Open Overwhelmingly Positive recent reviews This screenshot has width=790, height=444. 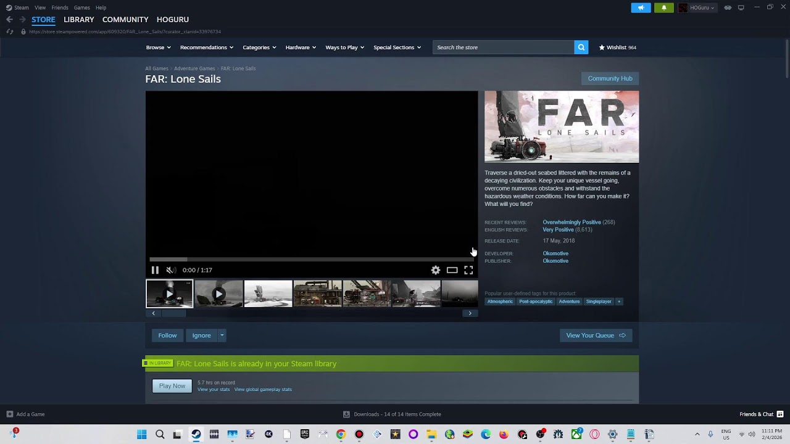tap(572, 222)
